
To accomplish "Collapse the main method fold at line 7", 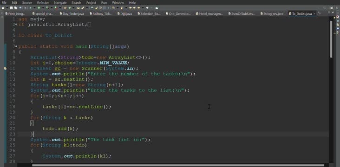I will [16, 46].
